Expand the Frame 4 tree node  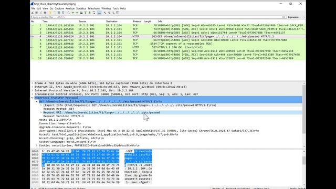click(x=33, y=83)
